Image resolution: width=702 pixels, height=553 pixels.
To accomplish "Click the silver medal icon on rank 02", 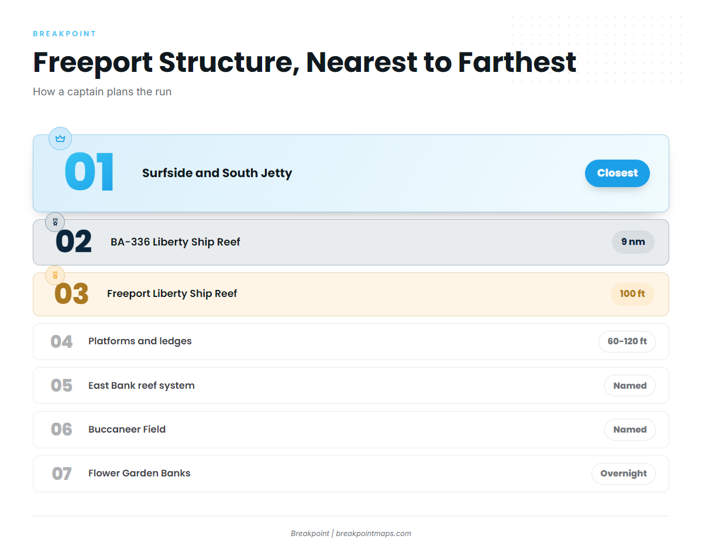I will [55, 222].
